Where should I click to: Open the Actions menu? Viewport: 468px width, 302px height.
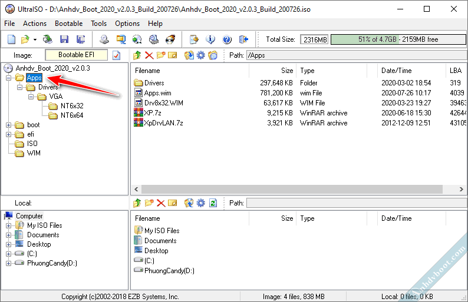click(x=35, y=24)
